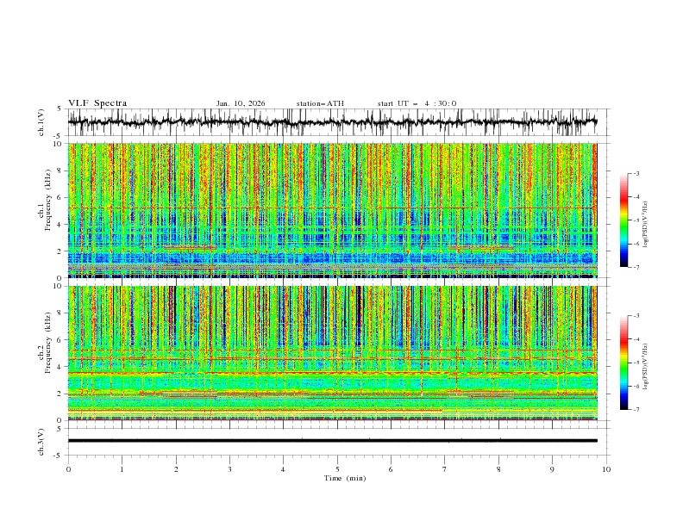Click ch.2 frequency axis tick label 6
This screenshot has height=527, width=683.
tap(61, 340)
